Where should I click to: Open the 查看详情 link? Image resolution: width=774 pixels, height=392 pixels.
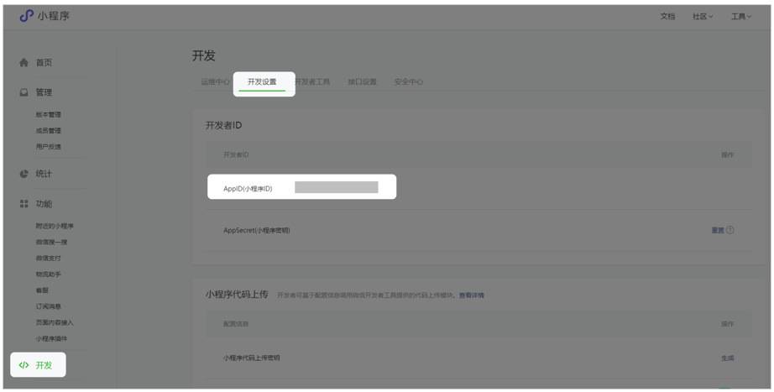coord(471,295)
